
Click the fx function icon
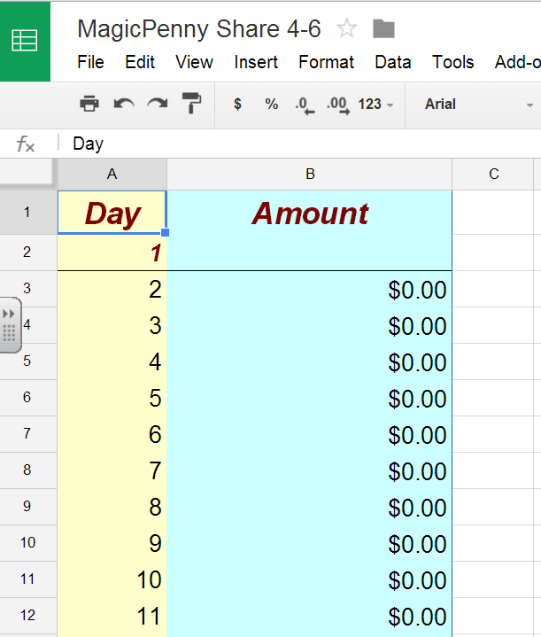tap(25, 144)
